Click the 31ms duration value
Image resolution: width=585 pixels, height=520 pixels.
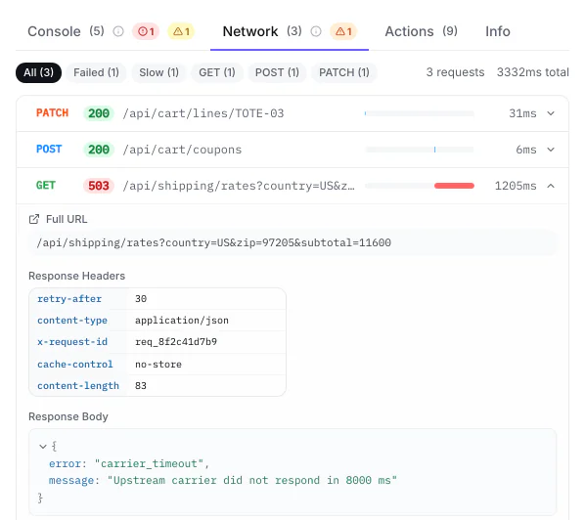coord(522,113)
